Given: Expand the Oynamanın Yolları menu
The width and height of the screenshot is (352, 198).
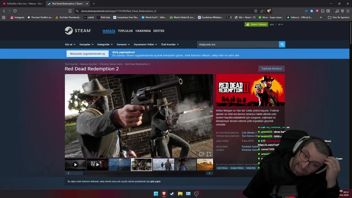Looking at the screenshot, I should click(x=145, y=44).
